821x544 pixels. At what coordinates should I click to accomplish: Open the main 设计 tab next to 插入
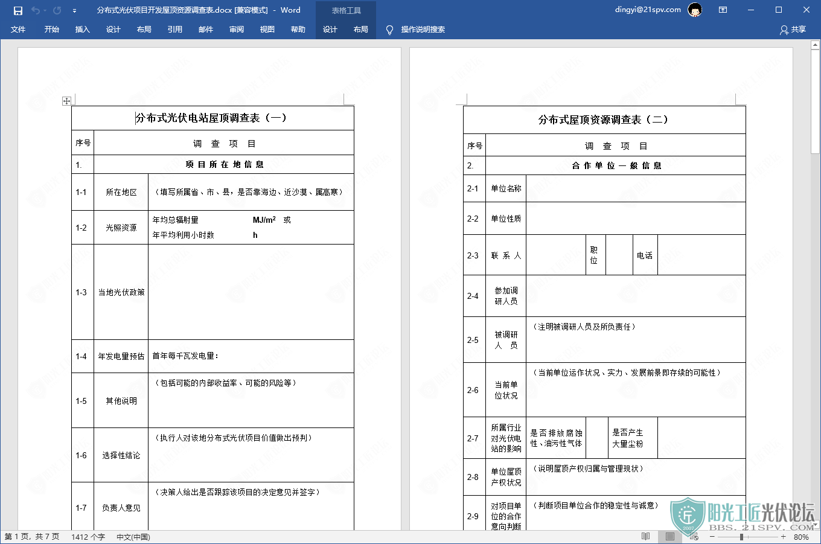pos(113,29)
